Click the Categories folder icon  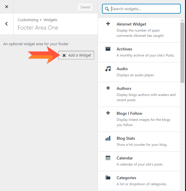coord(108,178)
